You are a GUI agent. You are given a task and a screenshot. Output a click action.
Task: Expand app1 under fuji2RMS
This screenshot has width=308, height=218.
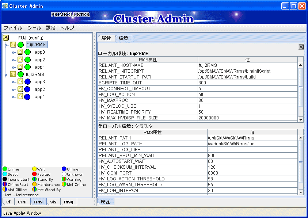14,68
